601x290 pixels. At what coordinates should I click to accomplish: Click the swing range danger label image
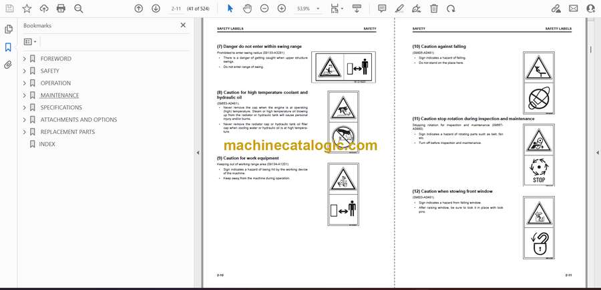343,67
